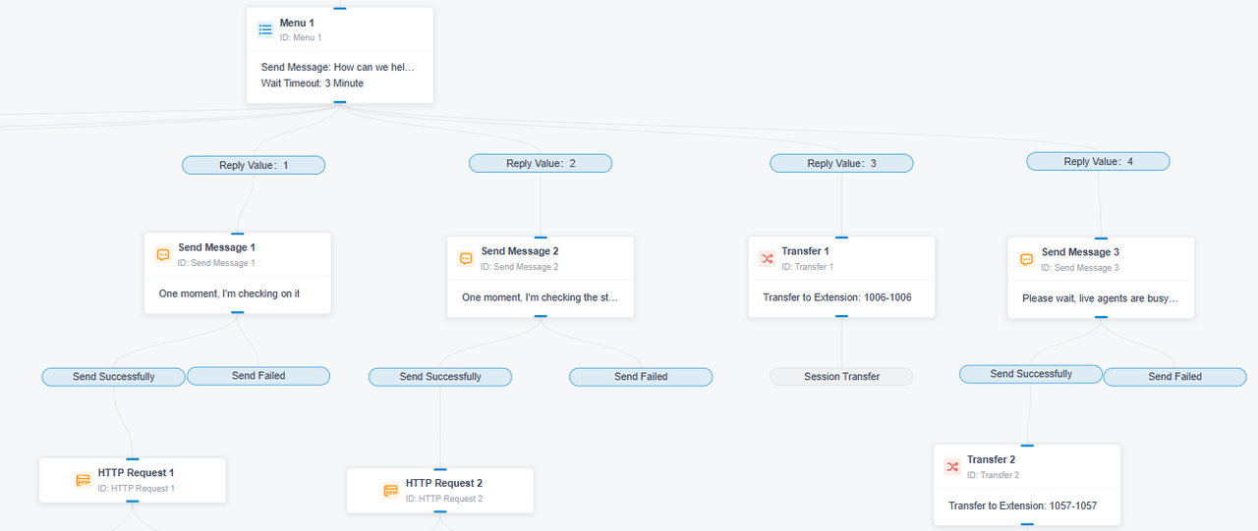Screen dimensions: 1258x531
Task: Click the Session Transfer label
Action: (x=841, y=376)
